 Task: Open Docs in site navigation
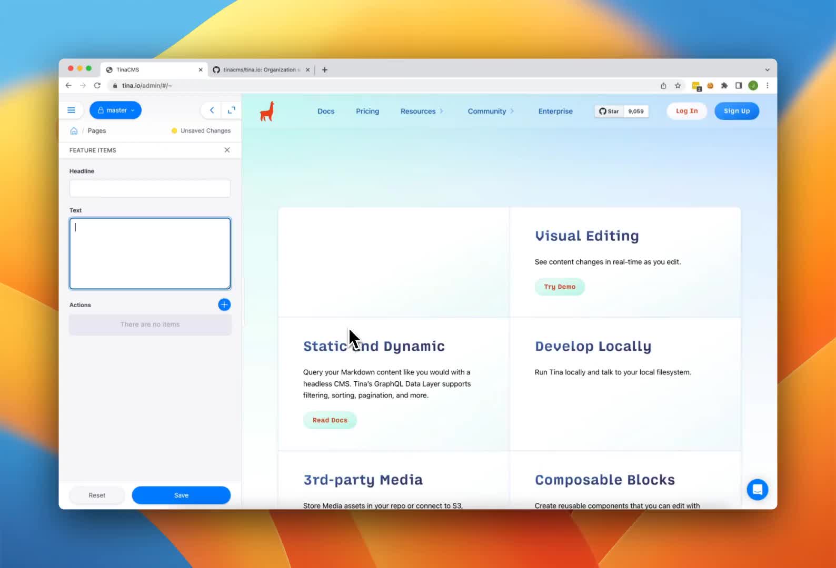[326, 111]
